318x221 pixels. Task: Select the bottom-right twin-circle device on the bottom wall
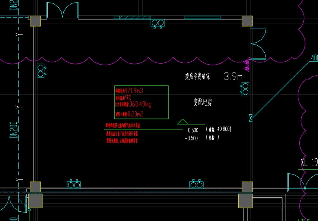196,184
